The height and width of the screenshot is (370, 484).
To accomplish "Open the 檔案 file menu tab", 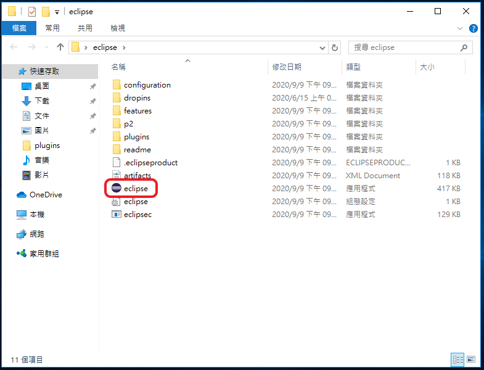I will 19,28.
